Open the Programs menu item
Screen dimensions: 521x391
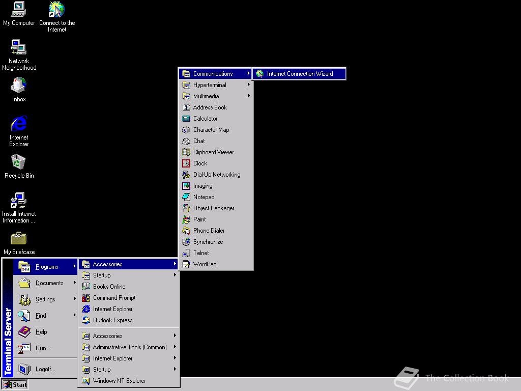pos(45,267)
